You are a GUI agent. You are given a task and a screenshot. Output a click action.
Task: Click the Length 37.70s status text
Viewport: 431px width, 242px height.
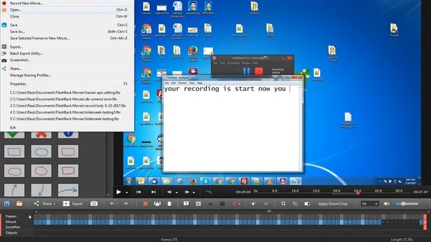401,239
